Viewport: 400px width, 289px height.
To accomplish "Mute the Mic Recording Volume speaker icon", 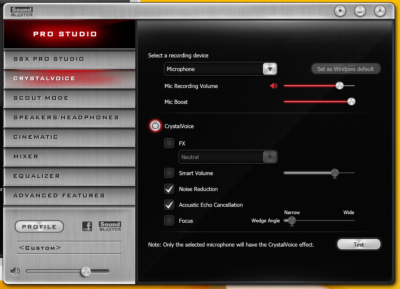I will (x=273, y=86).
